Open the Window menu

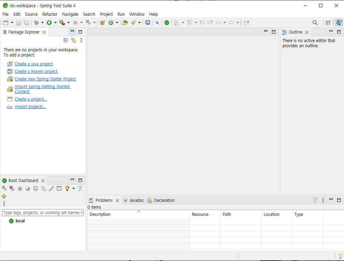pyautogui.click(x=137, y=14)
